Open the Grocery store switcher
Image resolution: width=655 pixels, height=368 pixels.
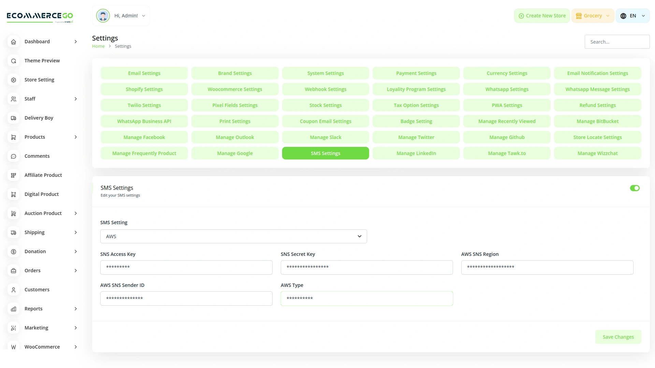tap(593, 16)
